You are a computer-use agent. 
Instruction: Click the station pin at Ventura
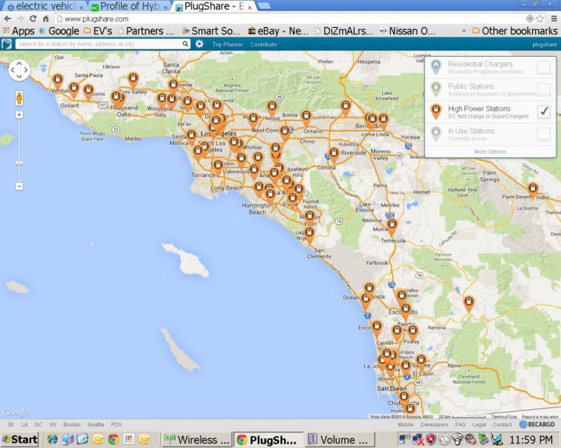point(57,81)
